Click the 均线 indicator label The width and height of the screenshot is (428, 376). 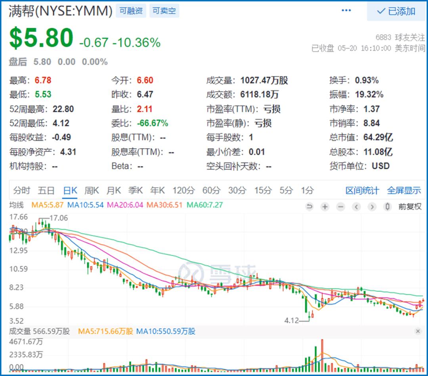[16, 205]
